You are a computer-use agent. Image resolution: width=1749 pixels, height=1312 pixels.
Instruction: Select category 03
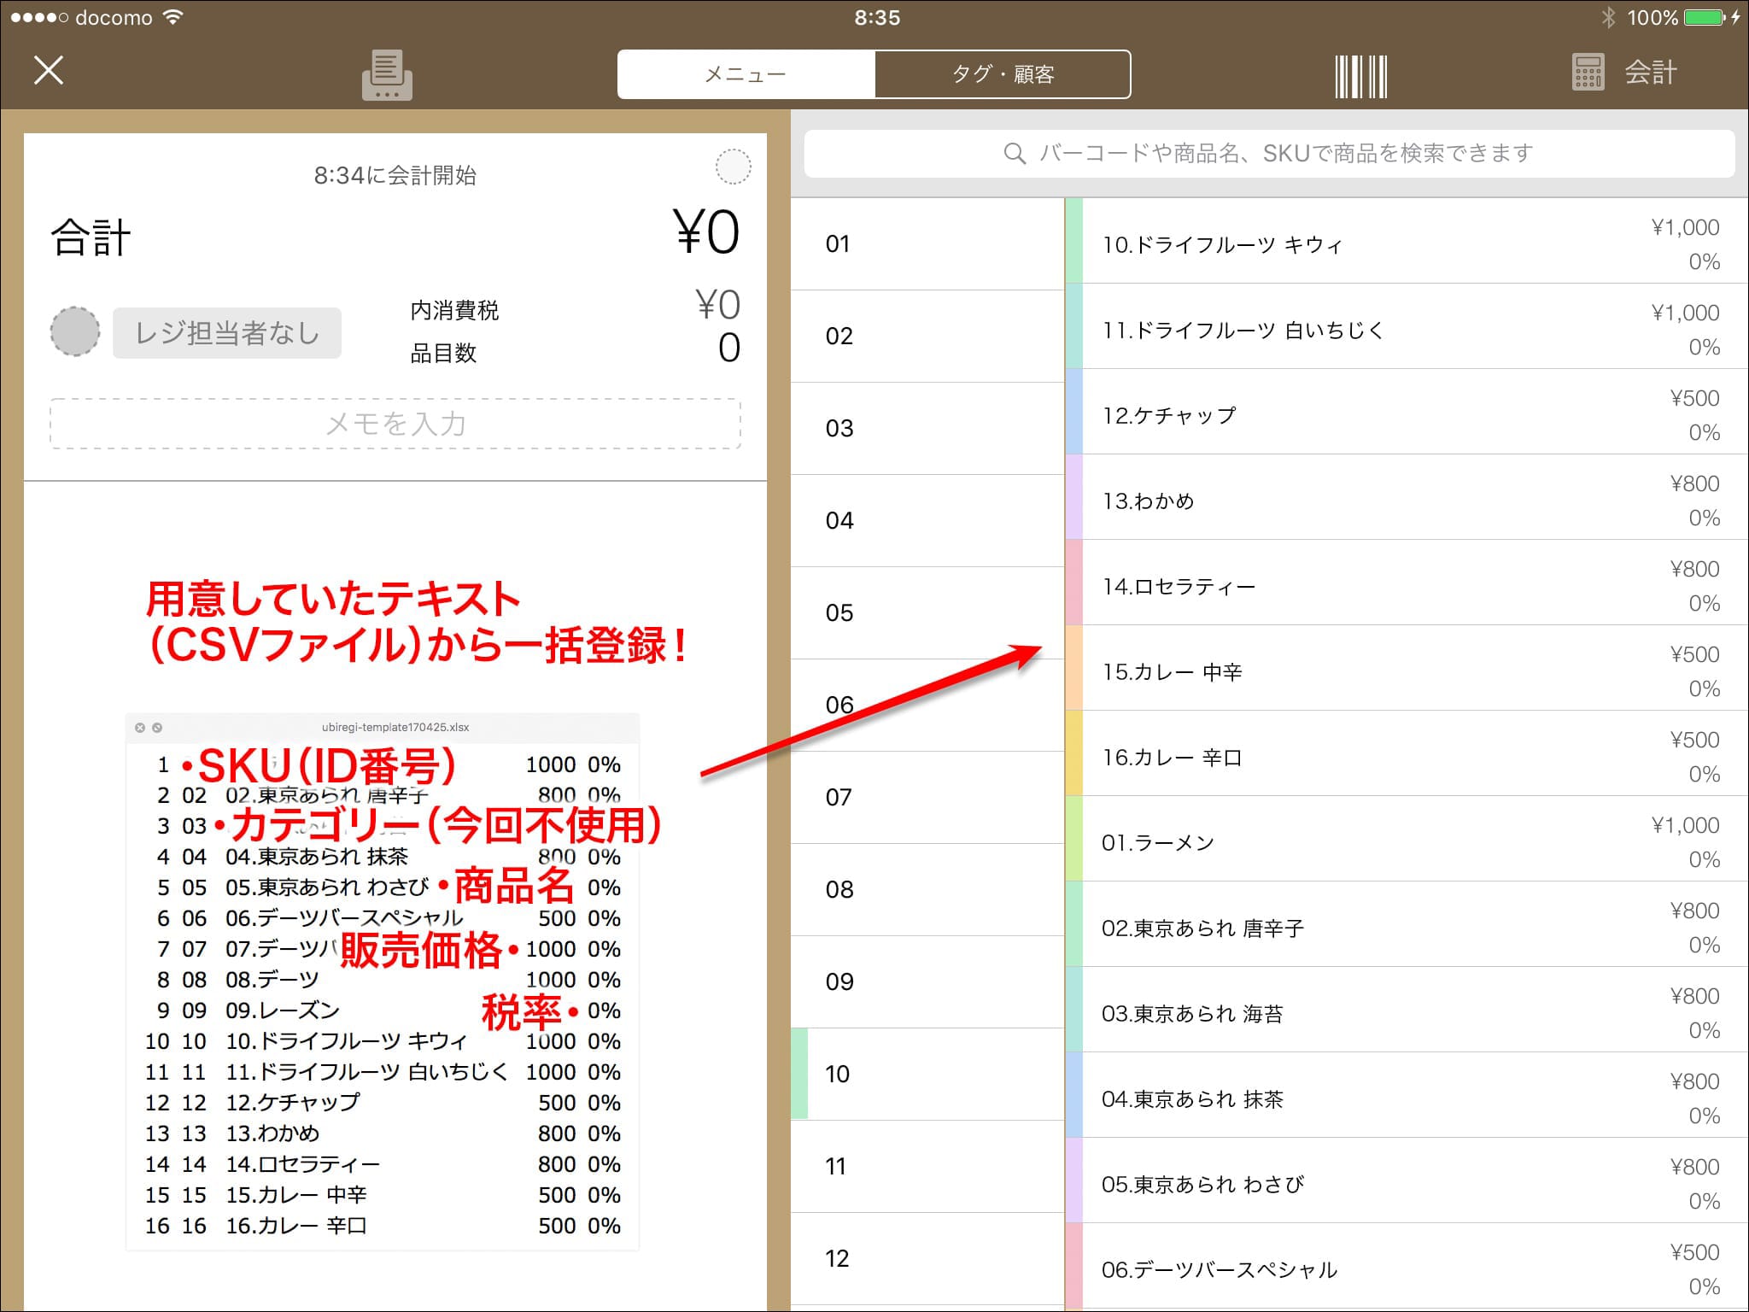(x=927, y=429)
